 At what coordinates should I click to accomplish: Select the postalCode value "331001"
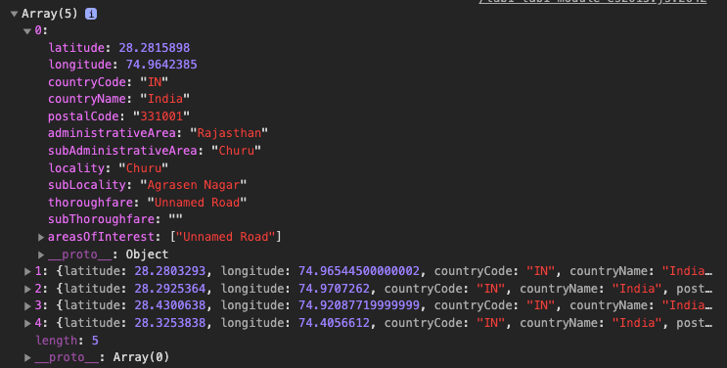[x=161, y=116]
